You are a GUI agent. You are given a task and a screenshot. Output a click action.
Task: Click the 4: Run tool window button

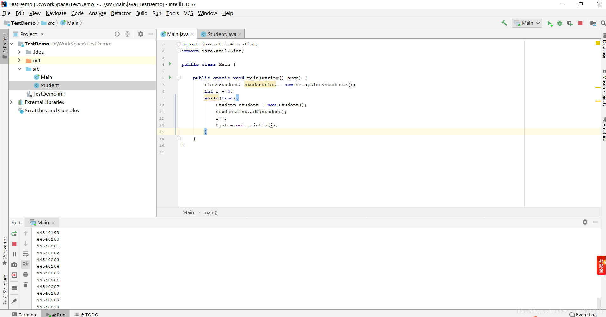56,314
